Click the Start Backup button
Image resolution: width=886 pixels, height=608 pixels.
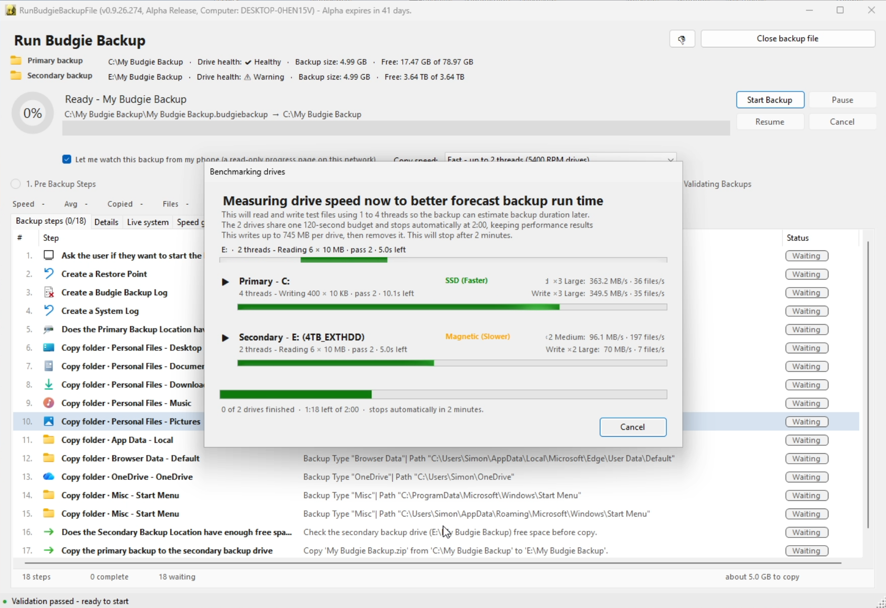(770, 100)
